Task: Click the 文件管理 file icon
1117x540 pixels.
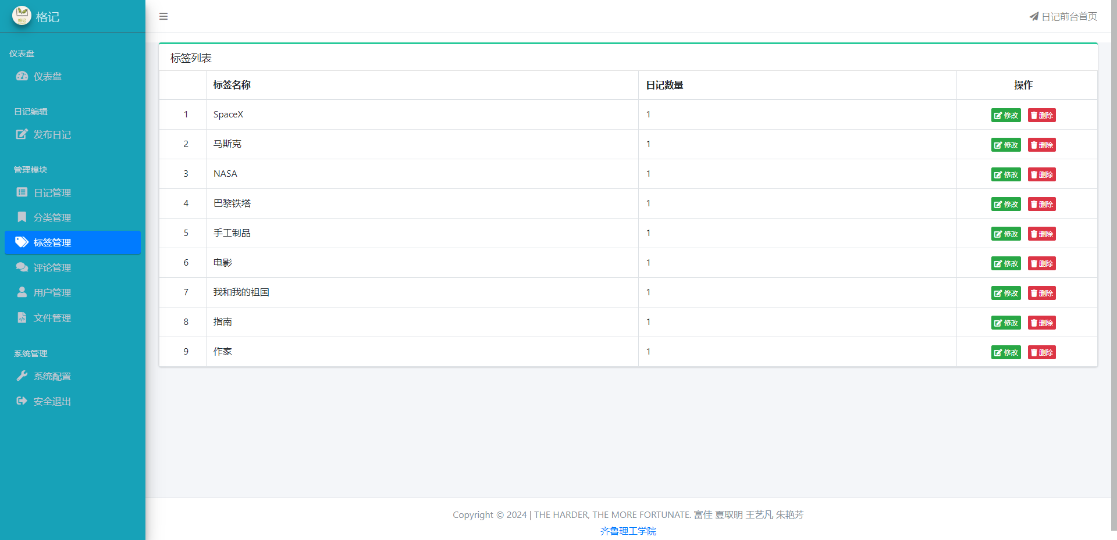Action: coord(22,318)
